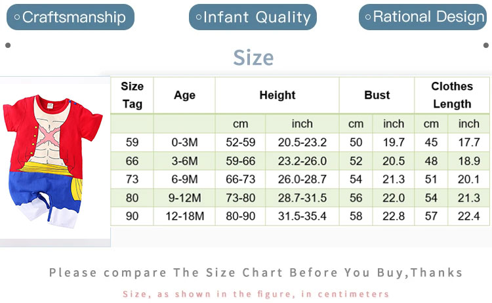This screenshot has height=303, width=492.
Task: Click the Craftsmanship badge
Action: [x=70, y=17]
